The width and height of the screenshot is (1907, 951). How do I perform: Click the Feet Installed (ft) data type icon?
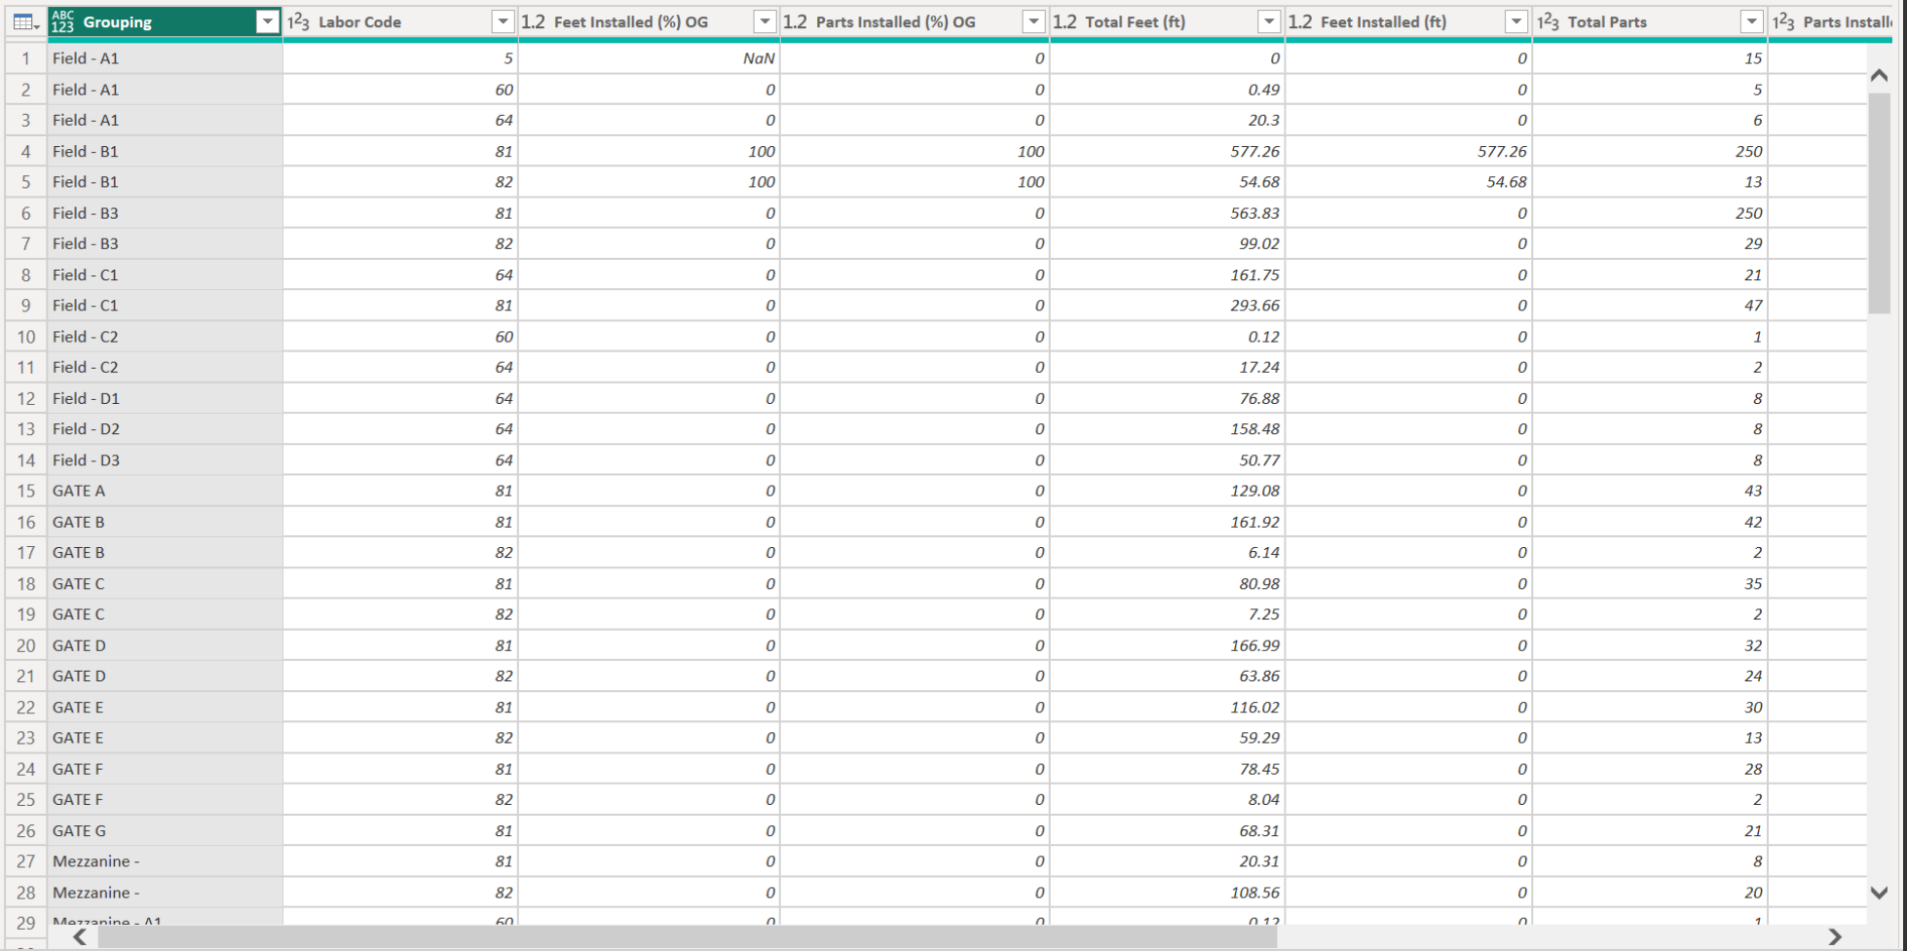(1300, 21)
